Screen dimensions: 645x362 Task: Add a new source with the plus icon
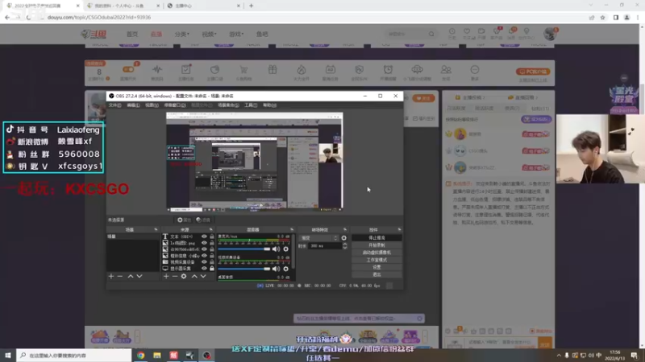click(166, 276)
